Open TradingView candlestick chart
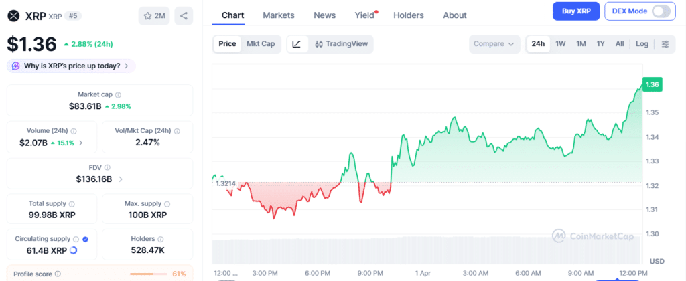 [x=341, y=44]
